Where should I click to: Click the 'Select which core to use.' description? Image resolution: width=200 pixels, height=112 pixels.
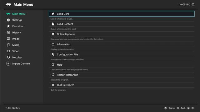coord(62,19)
